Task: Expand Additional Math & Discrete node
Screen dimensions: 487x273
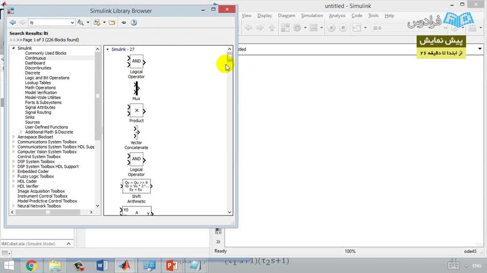Action: pos(21,132)
